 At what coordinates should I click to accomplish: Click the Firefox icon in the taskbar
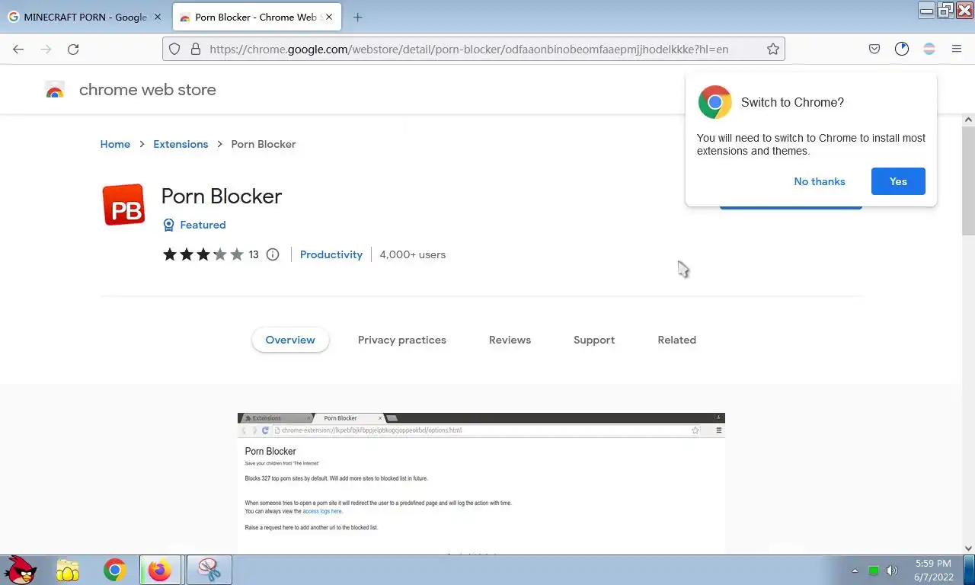click(160, 570)
